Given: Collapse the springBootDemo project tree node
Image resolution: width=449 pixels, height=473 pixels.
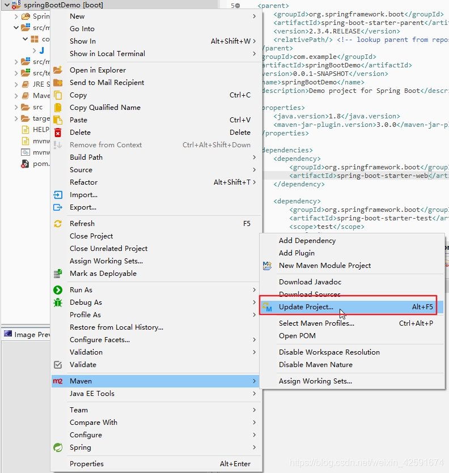Looking at the screenshot, I should (x=7, y=5).
